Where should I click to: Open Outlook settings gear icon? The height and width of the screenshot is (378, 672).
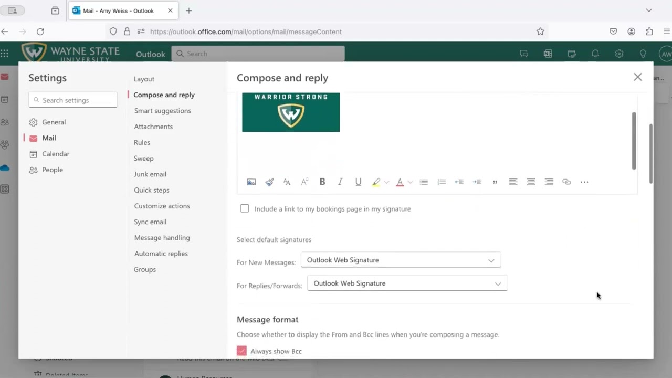click(619, 54)
